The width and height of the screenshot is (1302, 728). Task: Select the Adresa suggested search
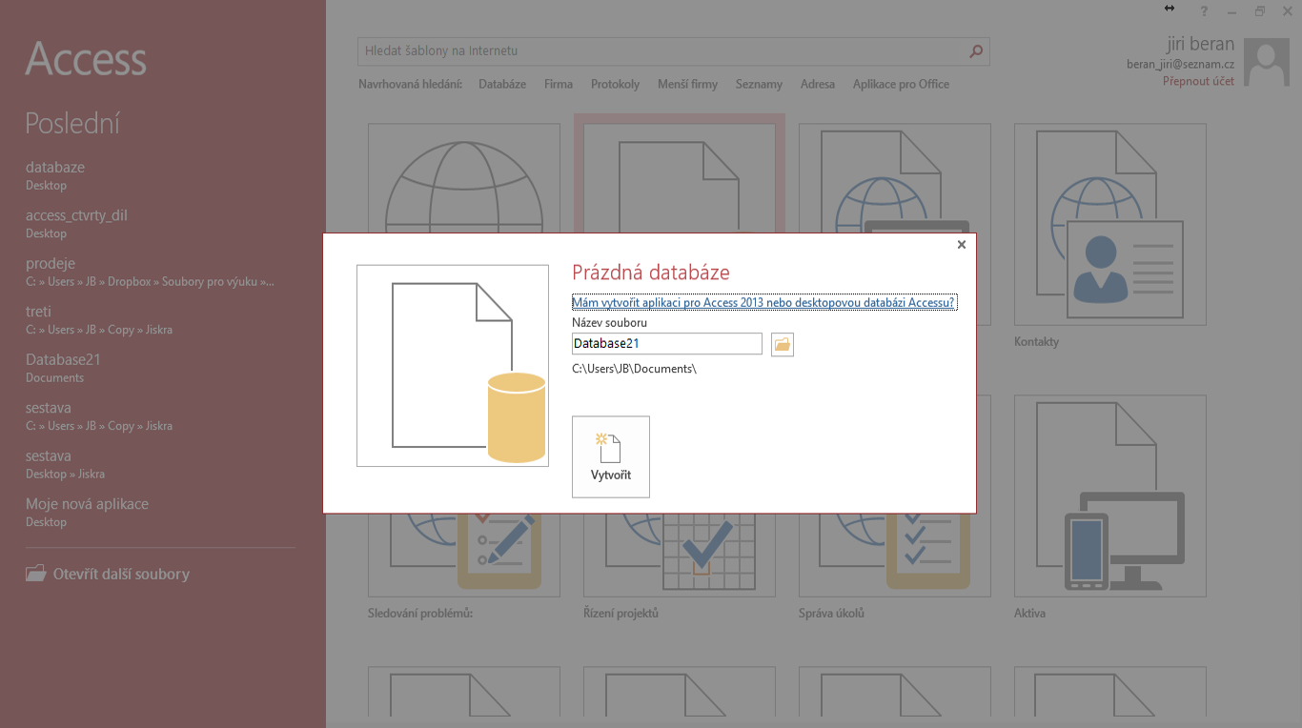818,84
